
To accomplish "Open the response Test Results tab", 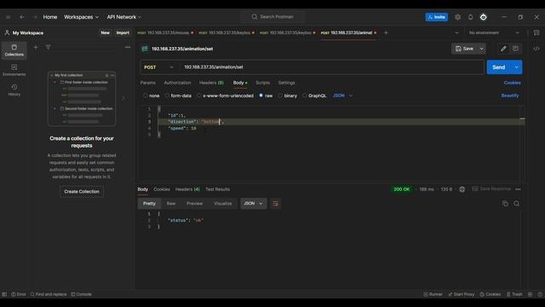I will tap(218, 189).
